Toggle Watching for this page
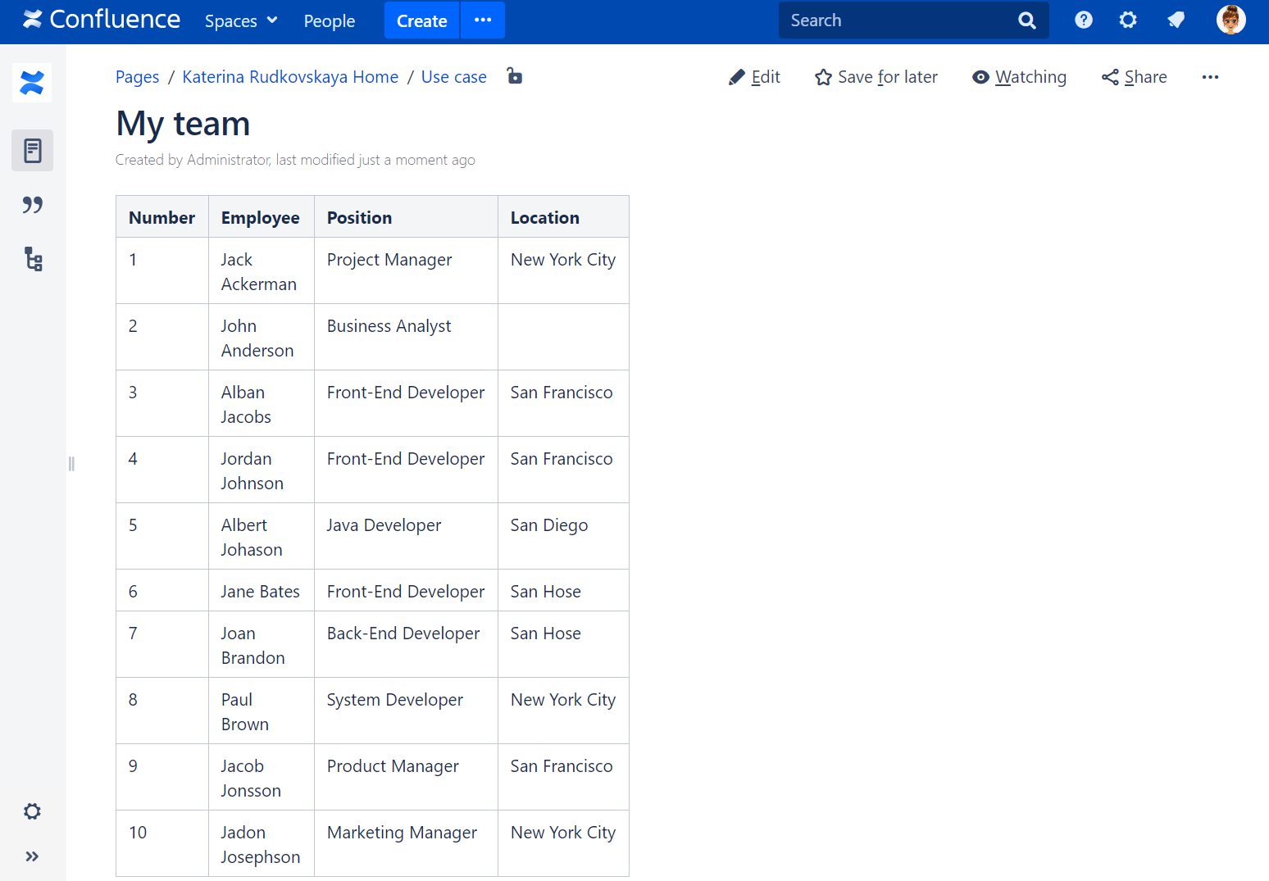The height and width of the screenshot is (881, 1269). 1019,77
